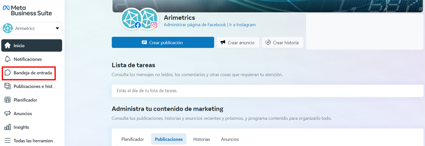
Task: Click the Arimetrics avatar in account selector
Action: (x=8, y=28)
